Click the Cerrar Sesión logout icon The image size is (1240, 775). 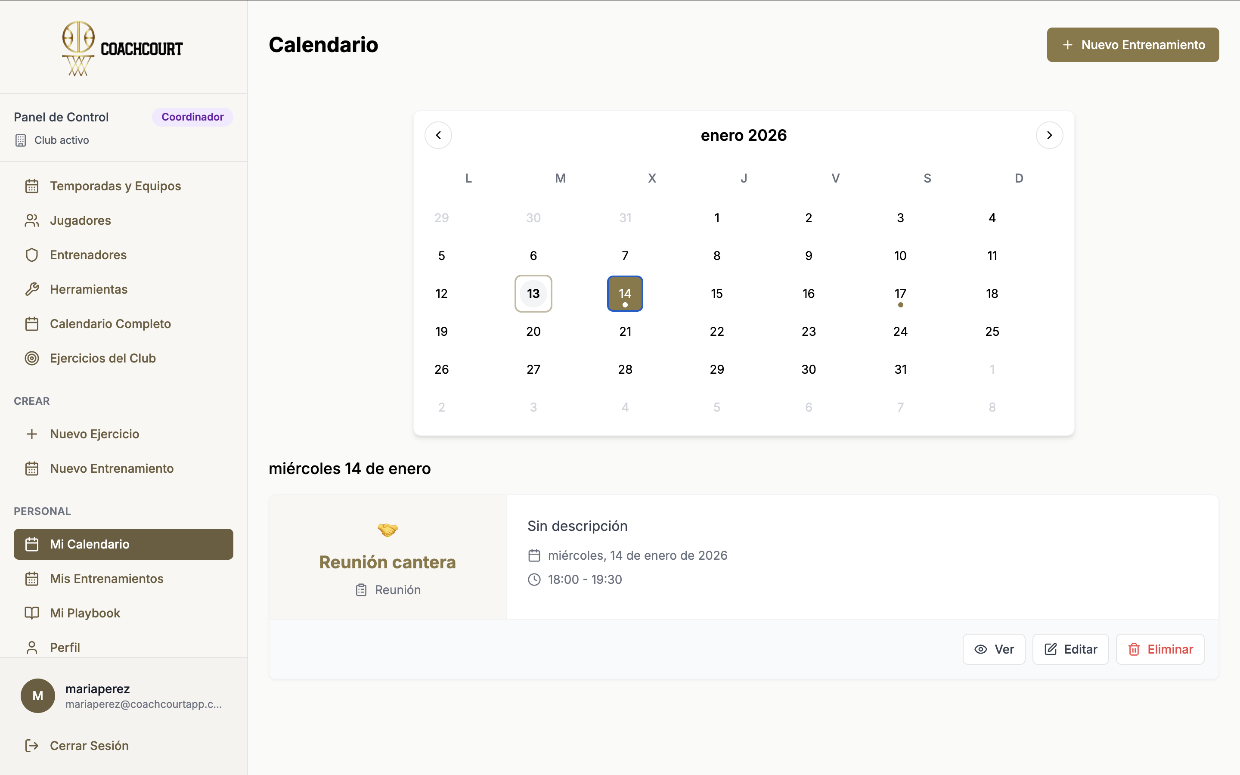[x=32, y=745]
